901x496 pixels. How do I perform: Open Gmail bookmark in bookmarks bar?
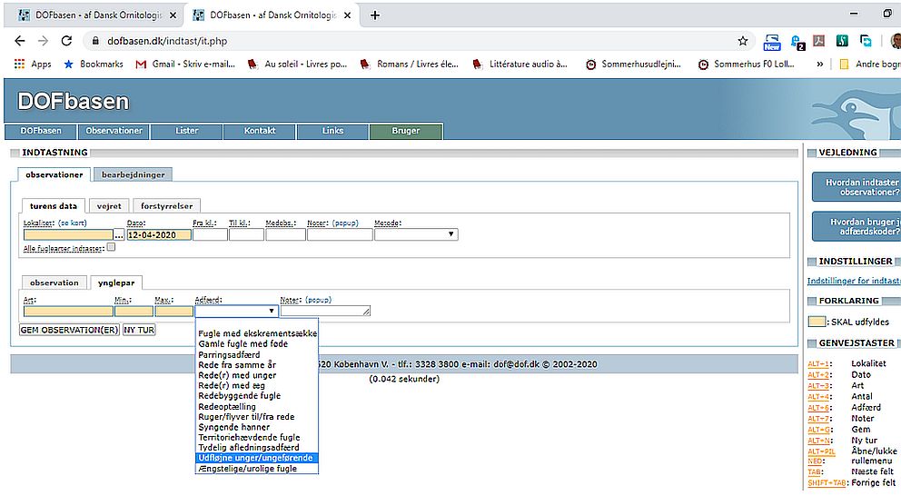185,64
